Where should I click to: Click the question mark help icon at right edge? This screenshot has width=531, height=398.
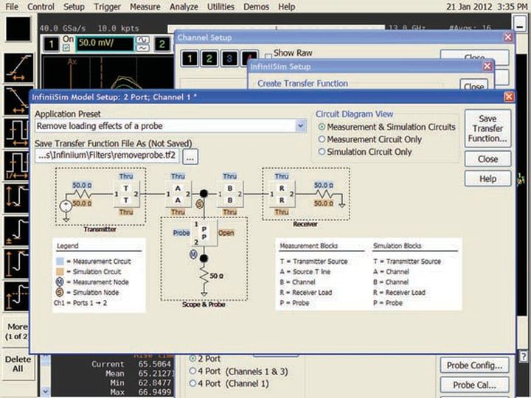pyautogui.click(x=523, y=357)
